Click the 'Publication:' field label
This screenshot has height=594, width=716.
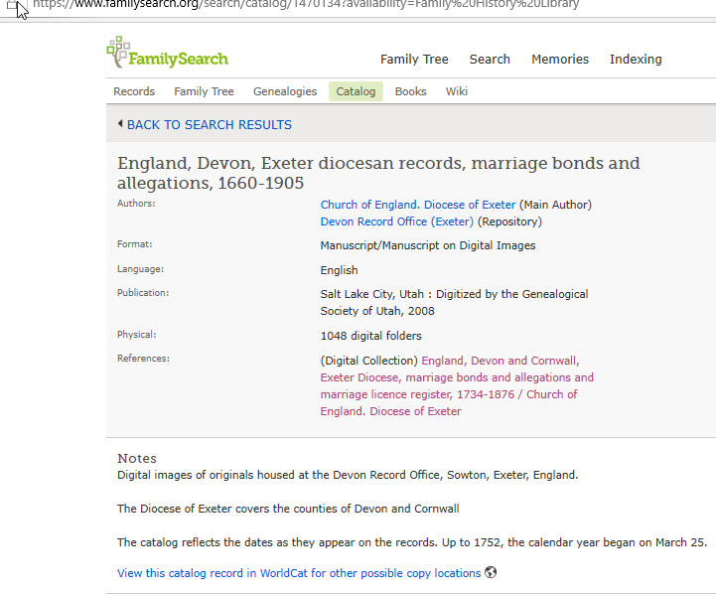(143, 293)
